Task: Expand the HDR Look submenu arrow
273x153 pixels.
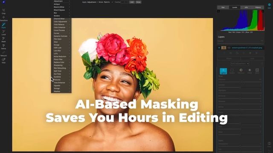Action: click(70, 48)
